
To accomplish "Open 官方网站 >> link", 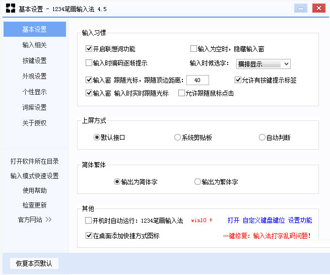I will [x=35, y=220].
